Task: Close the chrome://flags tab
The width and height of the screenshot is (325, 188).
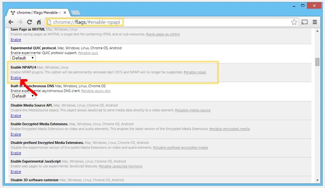Action: click(x=65, y=13)
